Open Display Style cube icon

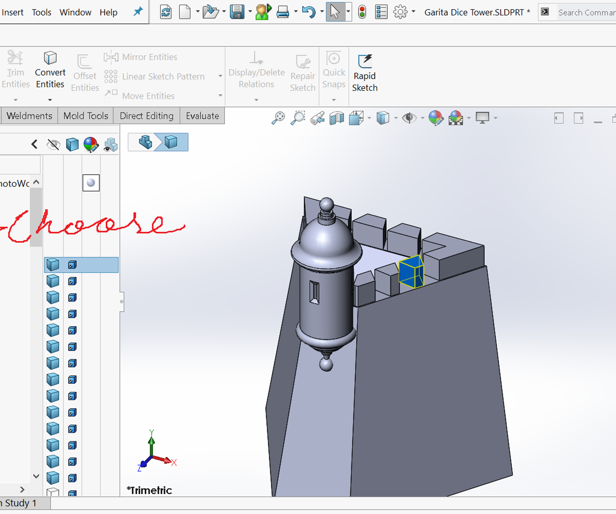[x=383, y=118]
